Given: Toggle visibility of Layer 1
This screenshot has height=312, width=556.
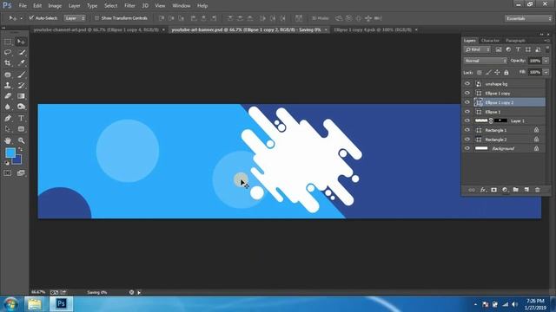Looking at the screenshot, I should 467,121.
